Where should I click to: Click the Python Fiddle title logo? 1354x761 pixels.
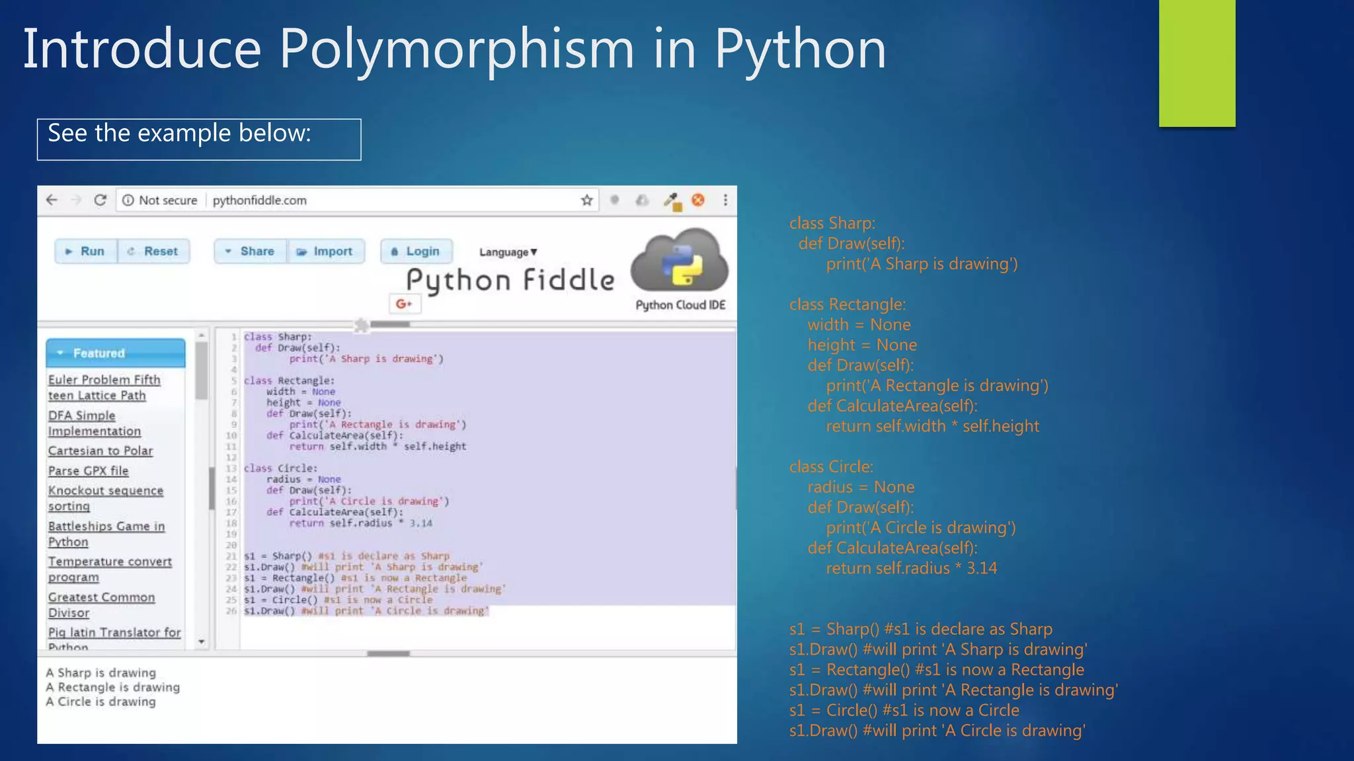[x=510, y=281]
